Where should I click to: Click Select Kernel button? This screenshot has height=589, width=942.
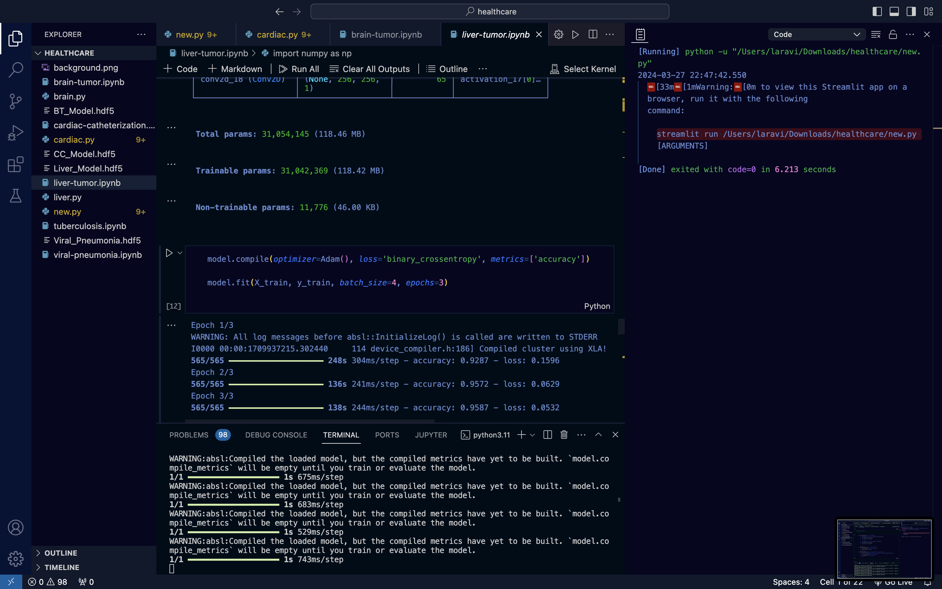(583, 69)
